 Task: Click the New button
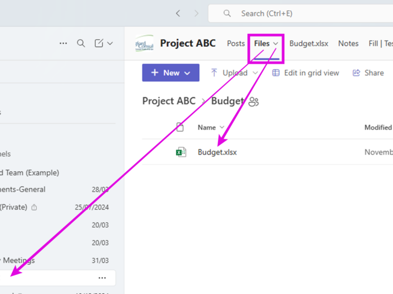coord(170,73)
